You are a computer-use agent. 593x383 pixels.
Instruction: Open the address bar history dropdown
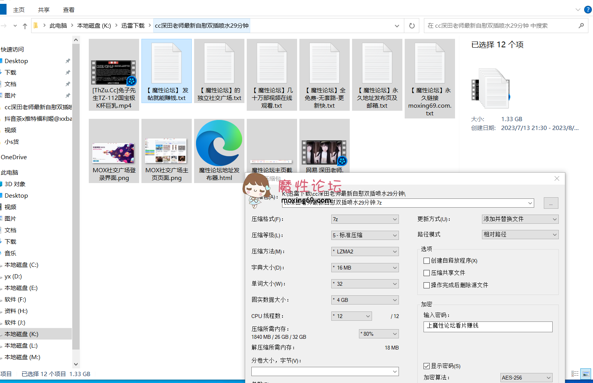pyautogui.click(x=397, y=26)
